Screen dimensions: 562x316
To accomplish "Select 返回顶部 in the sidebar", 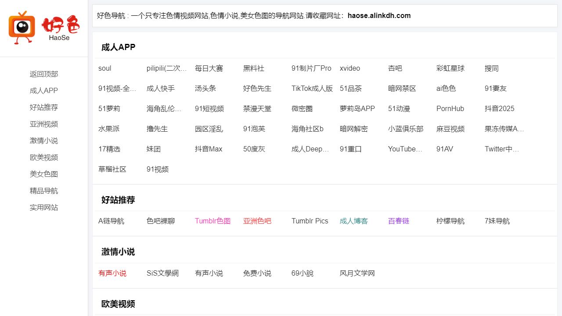I will coord(44,74).
